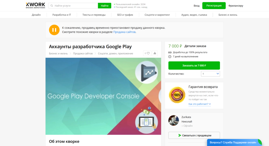269x146 pixels.
Task: Click breadcrumb "Бизнес и жизнь"
Action: (58, 53)
